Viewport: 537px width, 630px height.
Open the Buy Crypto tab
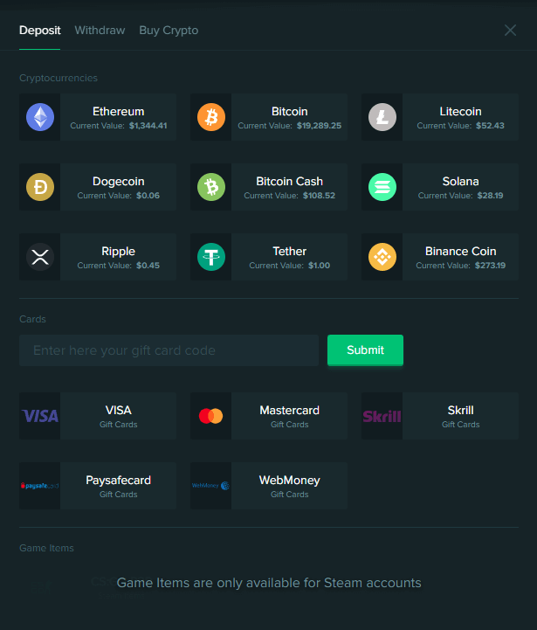[x=169, y=31]
